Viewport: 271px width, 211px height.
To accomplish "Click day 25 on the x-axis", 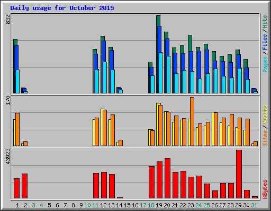I will coord(206,205).
